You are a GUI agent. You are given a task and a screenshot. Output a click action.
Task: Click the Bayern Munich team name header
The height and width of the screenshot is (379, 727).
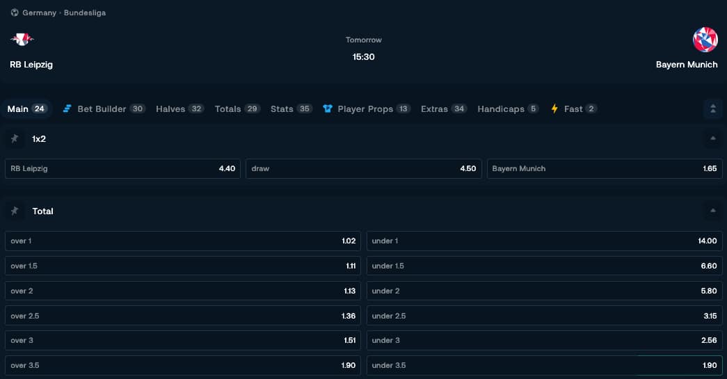[x=687, y=65]
